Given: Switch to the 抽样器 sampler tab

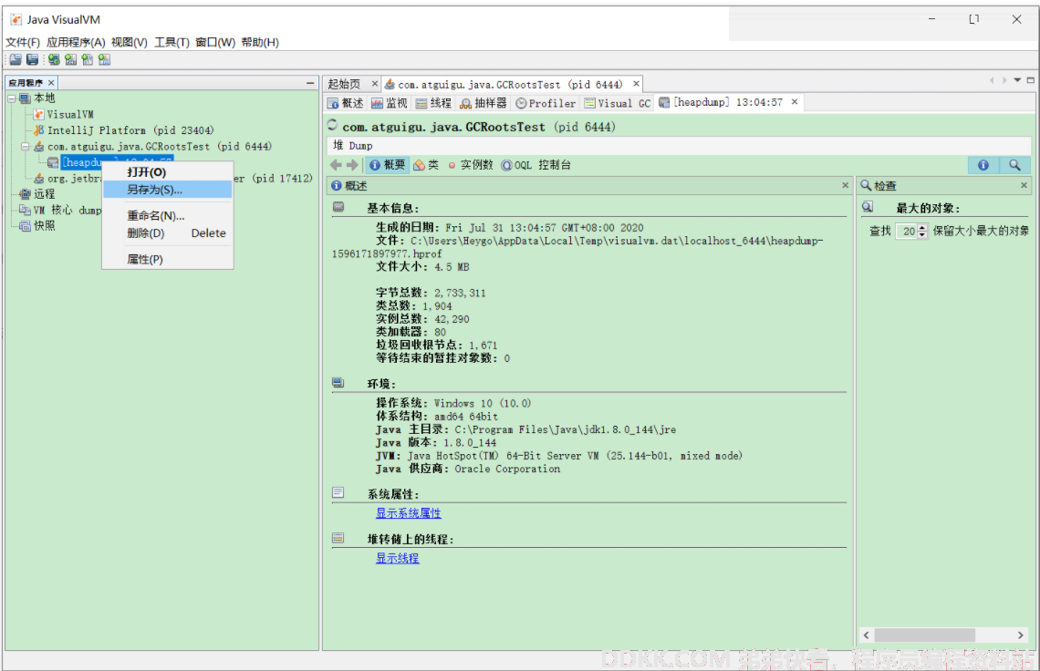Looking at the screenshot, I should point(484,103).
